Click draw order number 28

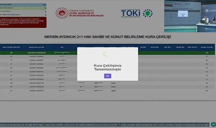[x=207, y=91]
